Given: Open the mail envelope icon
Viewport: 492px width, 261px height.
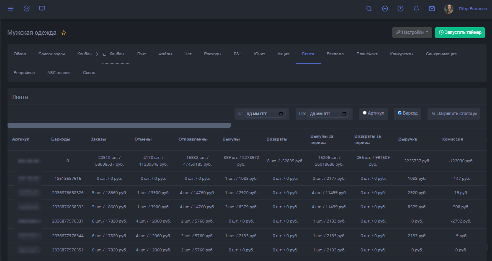Looking at the screenshot, I should tap(432, 9).
